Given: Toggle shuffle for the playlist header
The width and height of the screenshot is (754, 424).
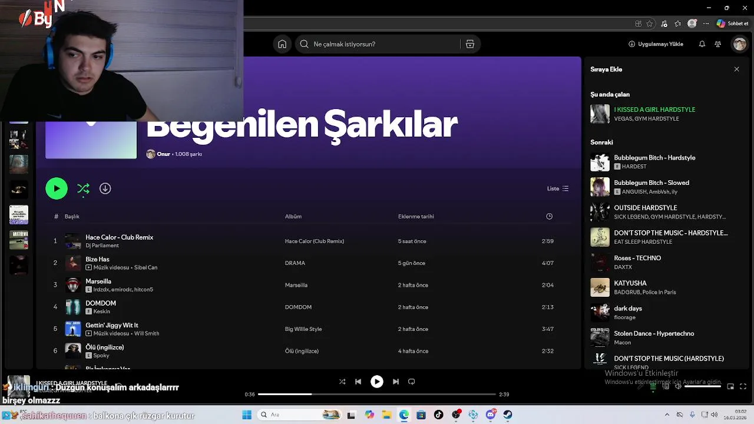Looking at the screenshot, I should click(x=83, y=188).
